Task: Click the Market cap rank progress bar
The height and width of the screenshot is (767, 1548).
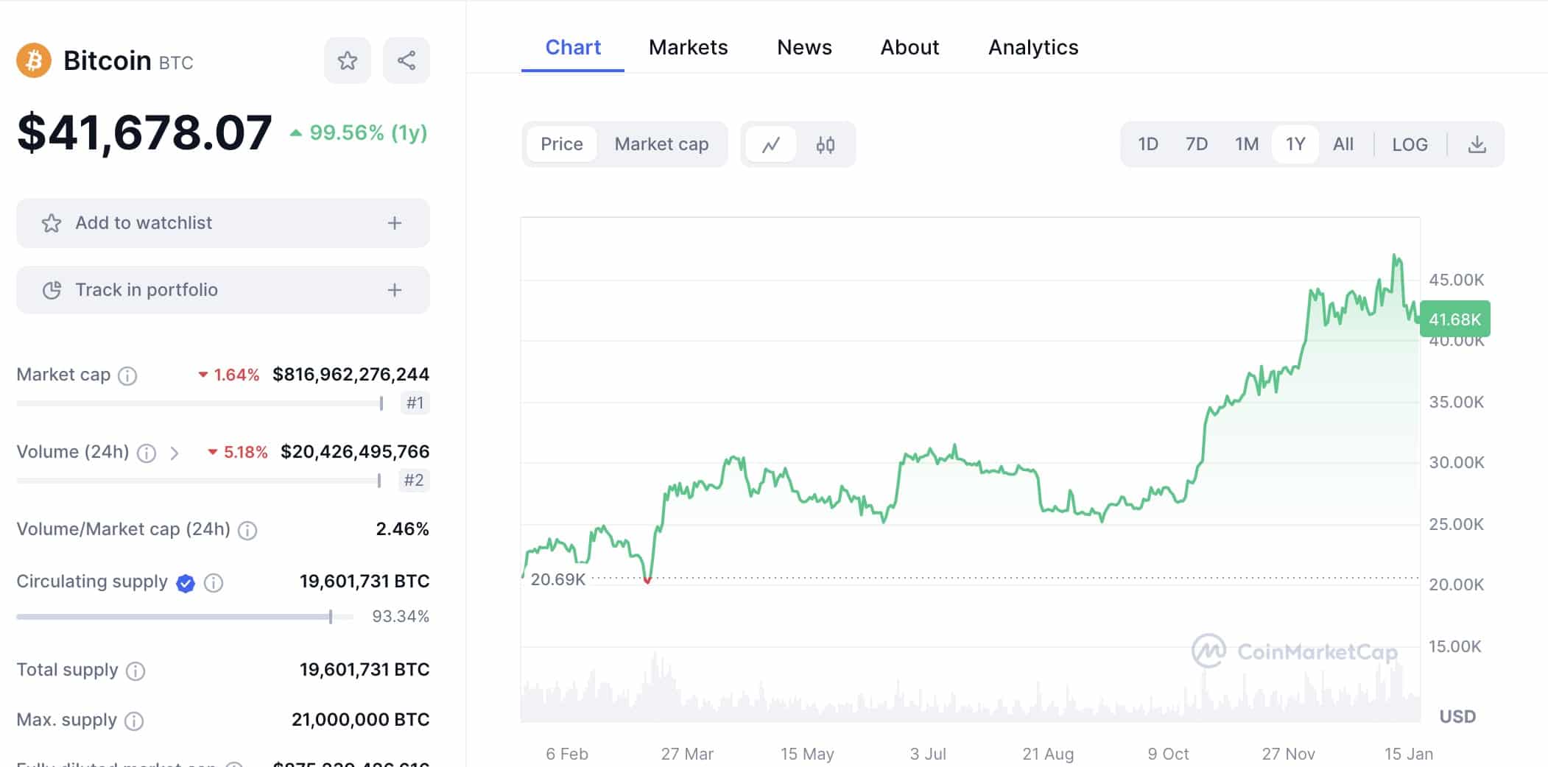Action: click(x=200, y=403)
